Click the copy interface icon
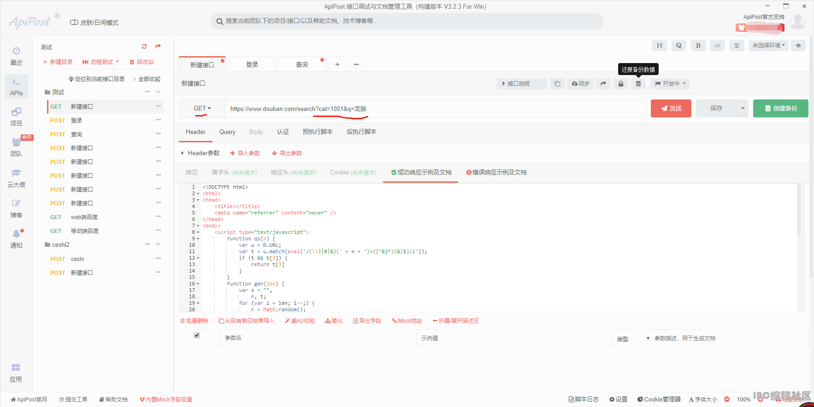 [x=557, y=84]
